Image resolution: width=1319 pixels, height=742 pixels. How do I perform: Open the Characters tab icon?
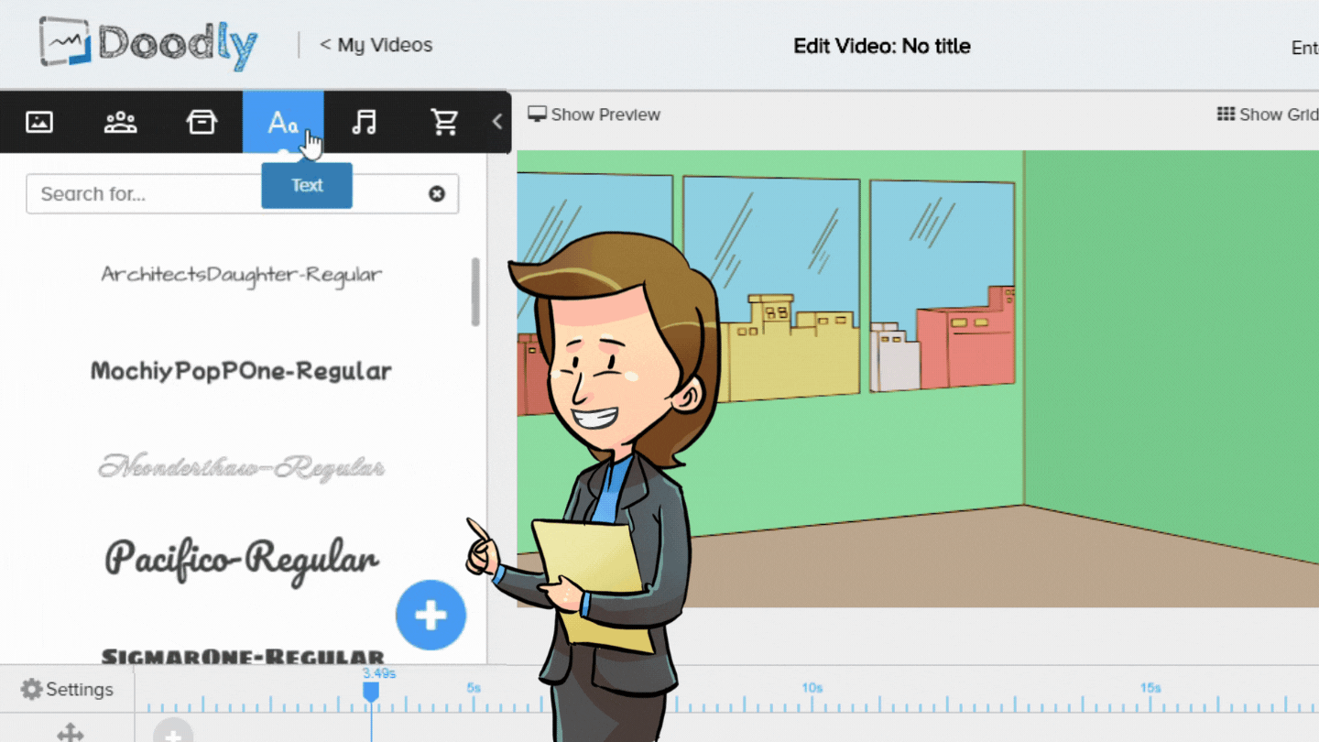[x=120, y=122]
